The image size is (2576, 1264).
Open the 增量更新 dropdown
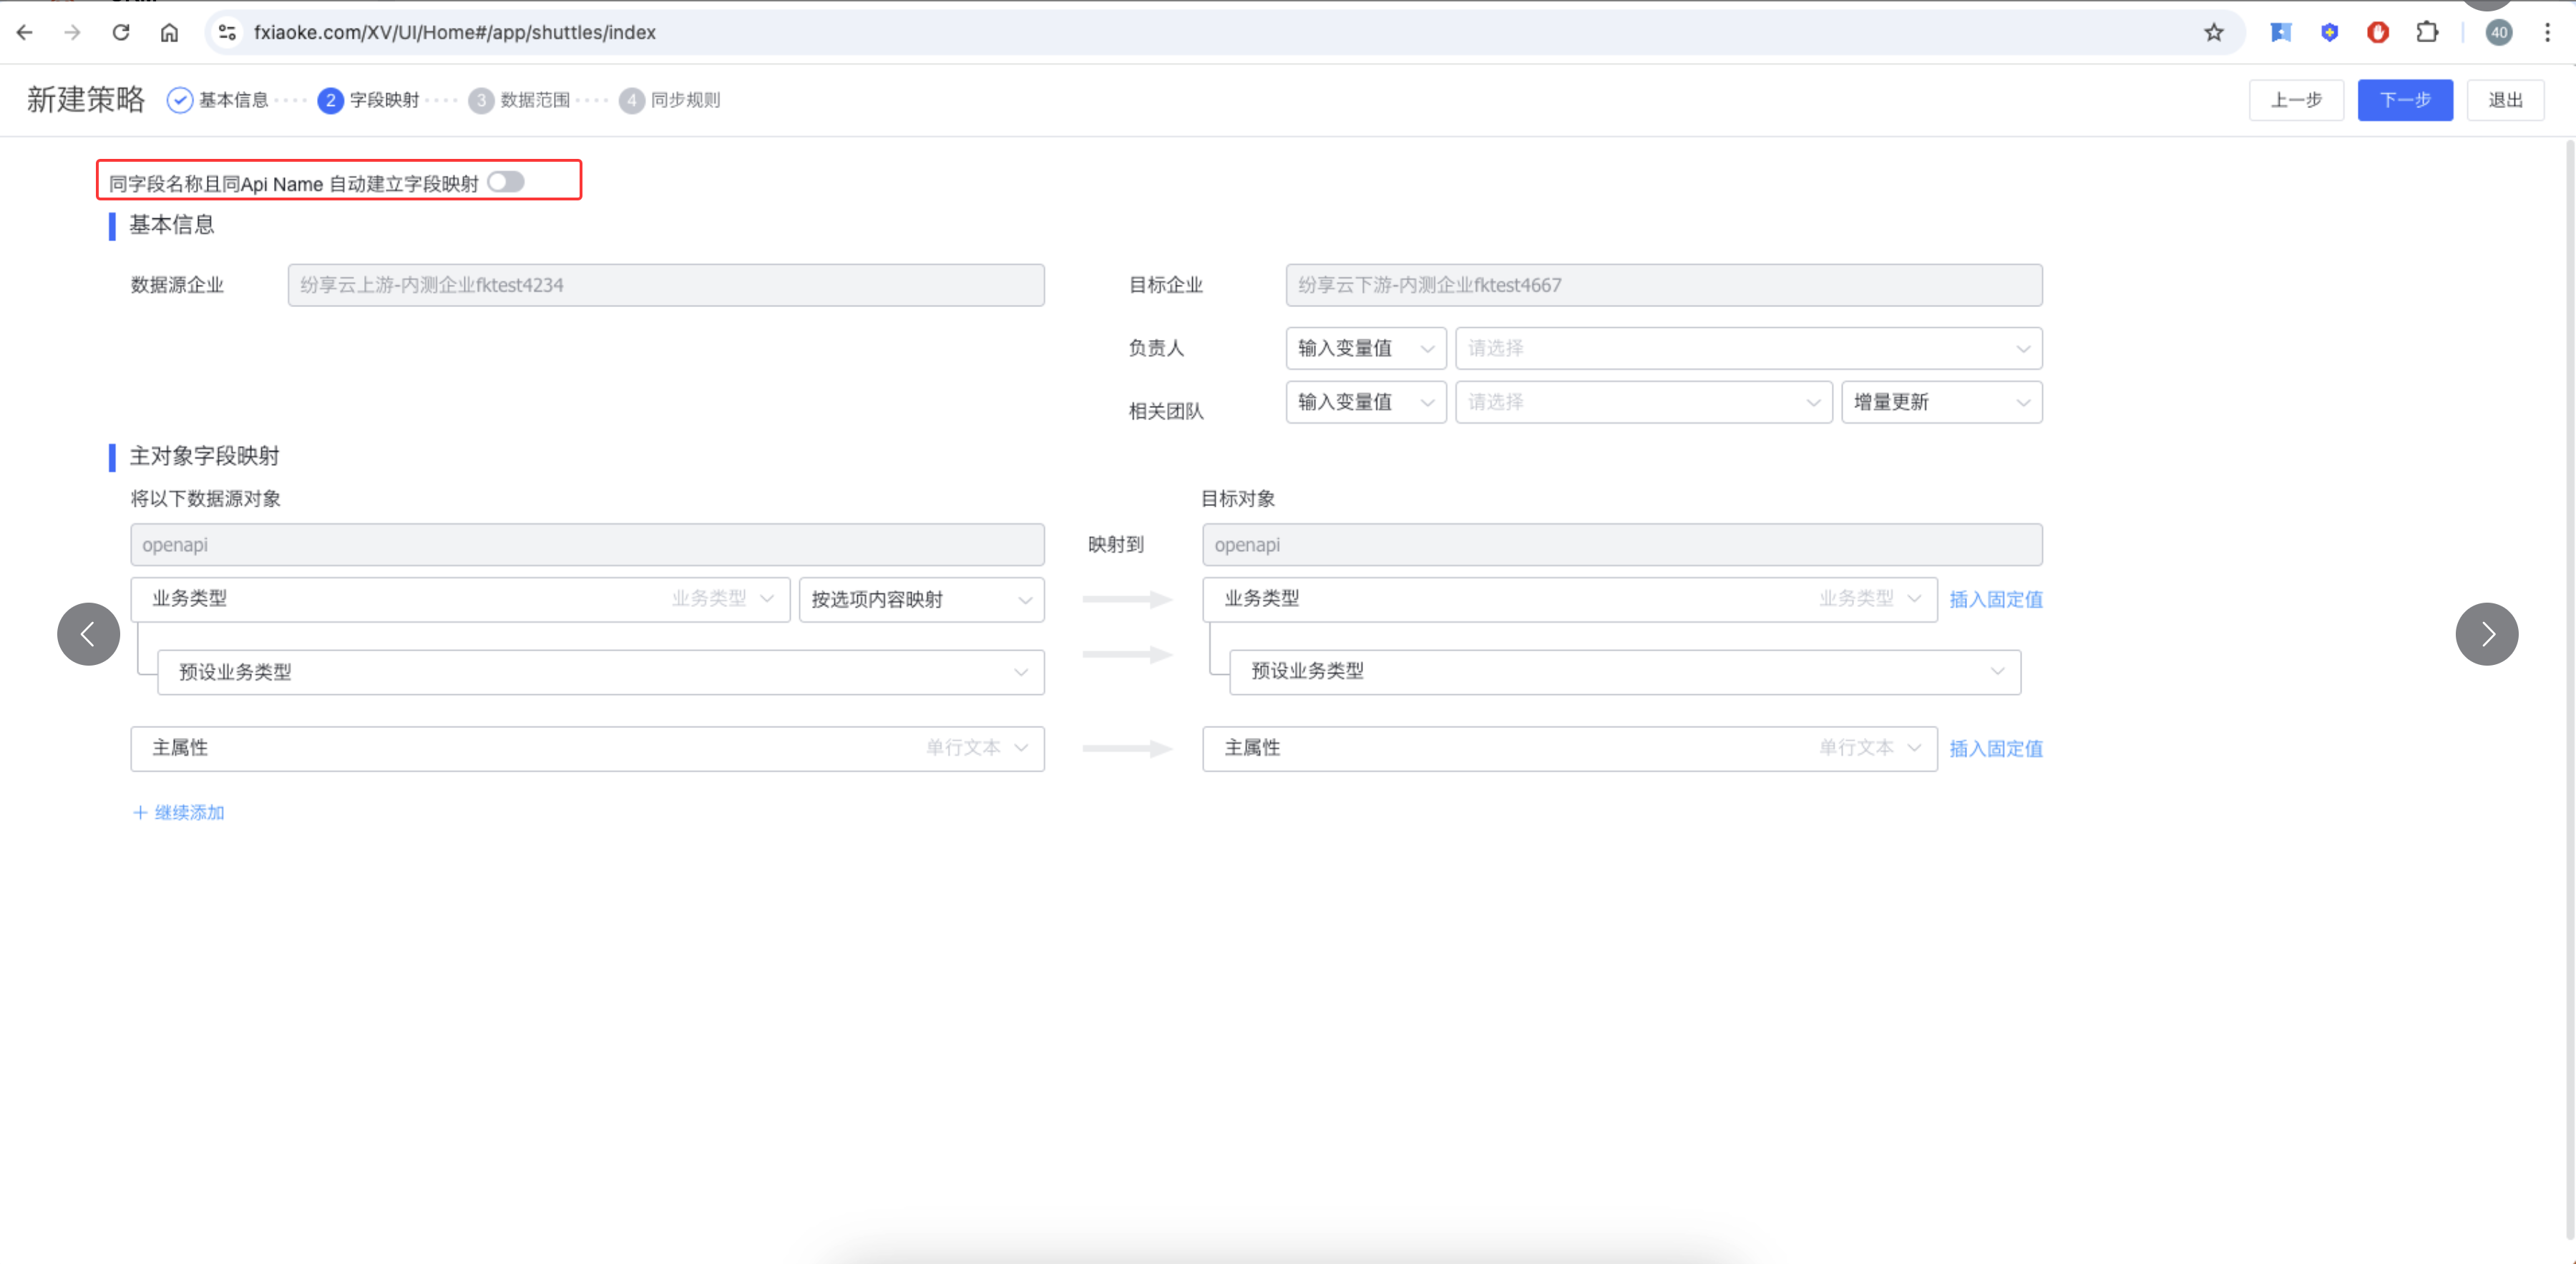click(1941, 402)
